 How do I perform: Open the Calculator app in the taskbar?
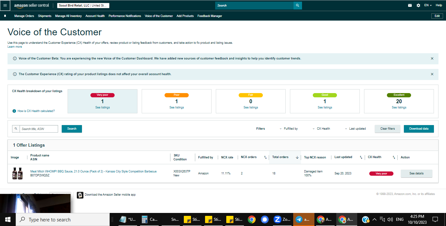click(149, 219)
